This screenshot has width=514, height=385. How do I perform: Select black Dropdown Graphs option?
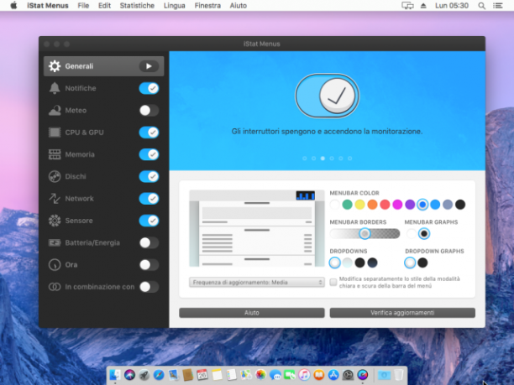(422, 263)
